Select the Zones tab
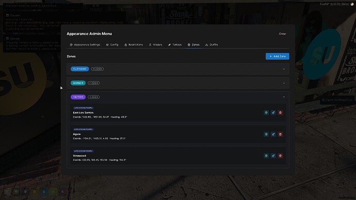The height and width of the screenshot is (200, 356). click(x=193, y=45)
